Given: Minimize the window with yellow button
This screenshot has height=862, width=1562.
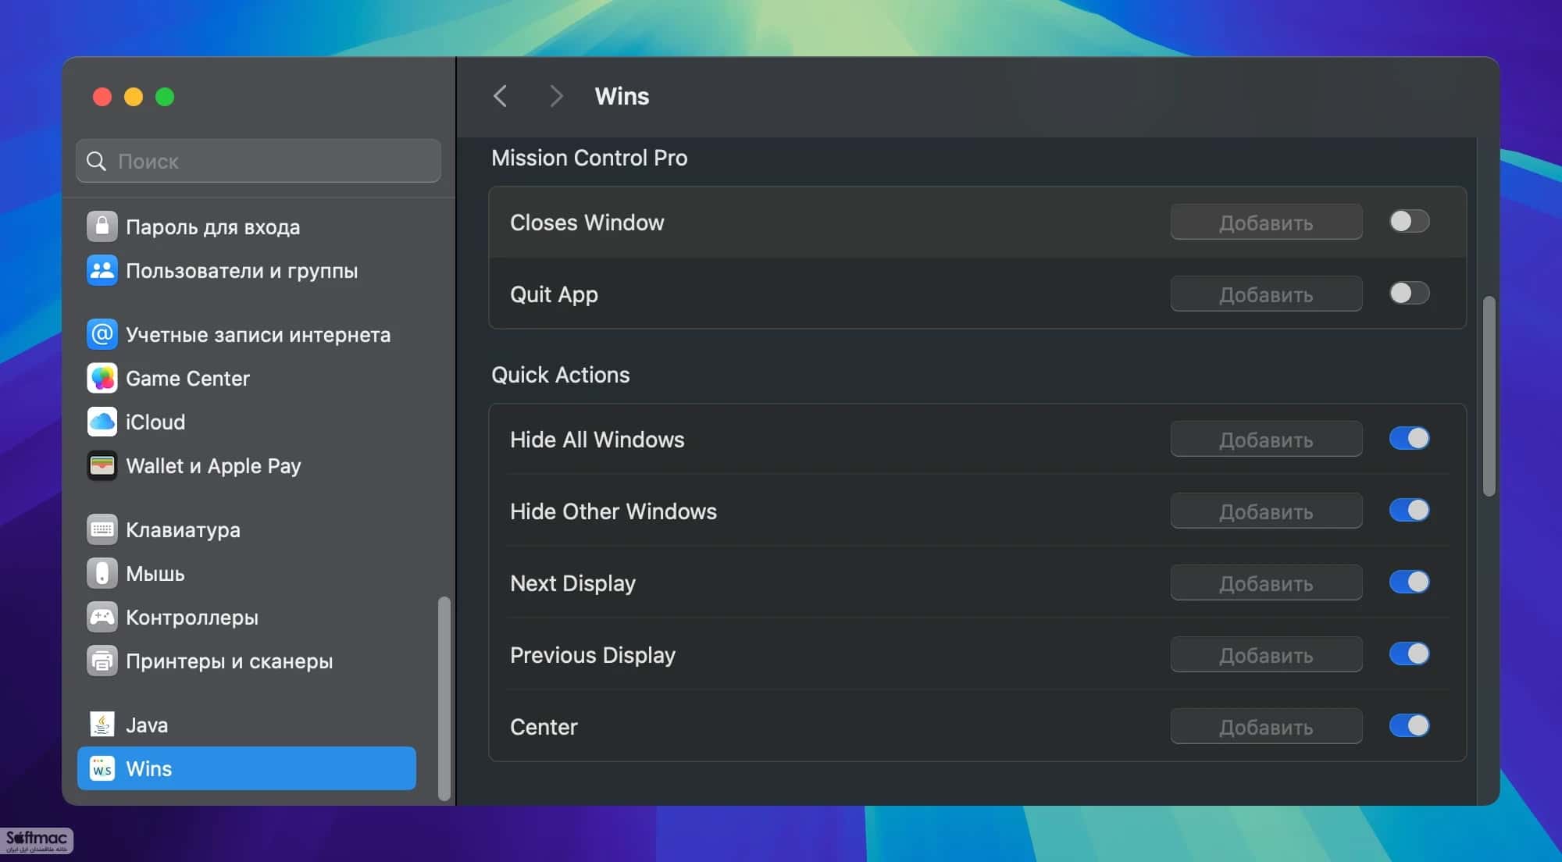Looking at the screenshot, I should point(134,97).
